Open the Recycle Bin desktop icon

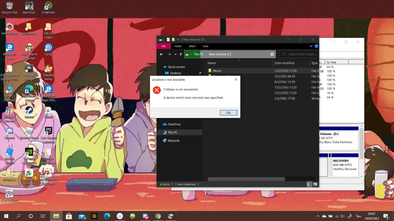click(x=9, y=8)
